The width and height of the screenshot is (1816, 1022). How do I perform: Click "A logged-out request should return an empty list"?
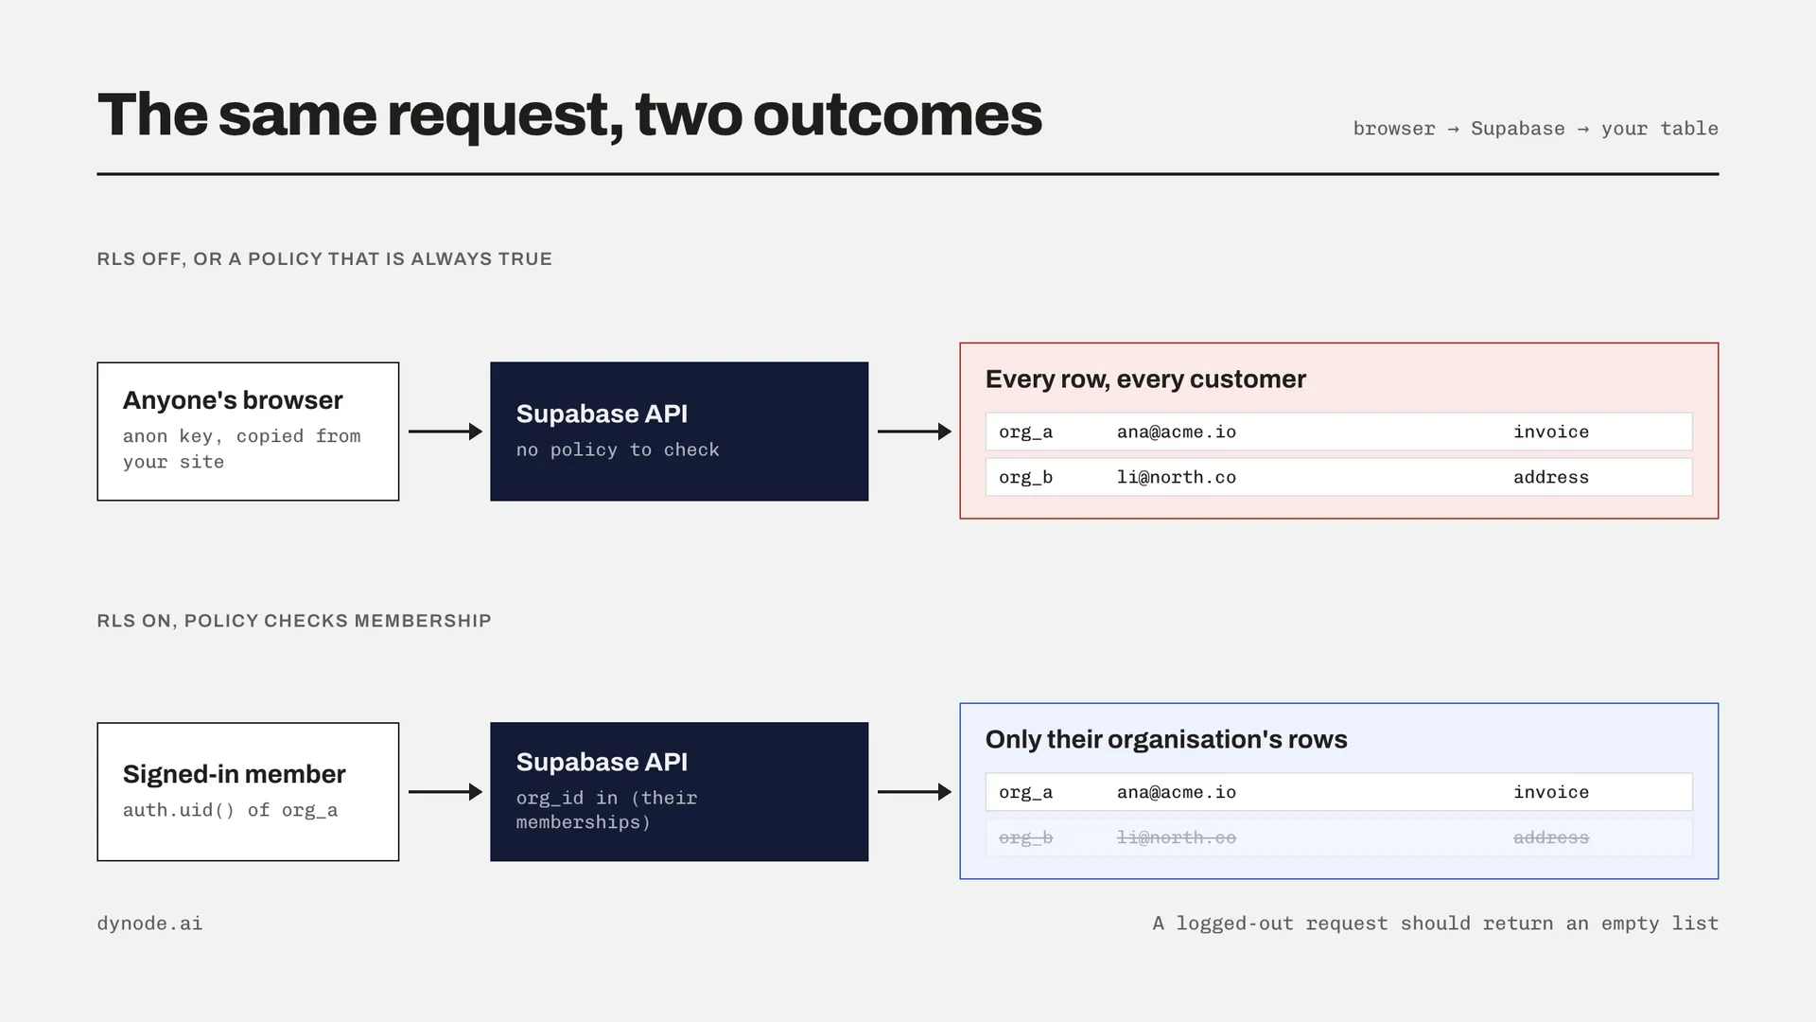click(1436, 924)
